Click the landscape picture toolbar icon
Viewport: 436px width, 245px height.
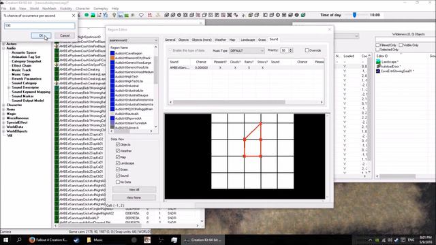[x=93, y=15]
